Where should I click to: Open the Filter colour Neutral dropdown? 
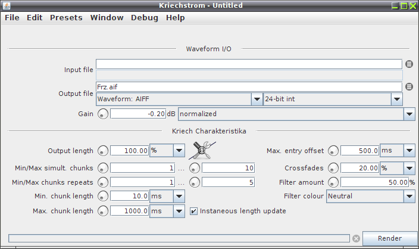point(371,197)
